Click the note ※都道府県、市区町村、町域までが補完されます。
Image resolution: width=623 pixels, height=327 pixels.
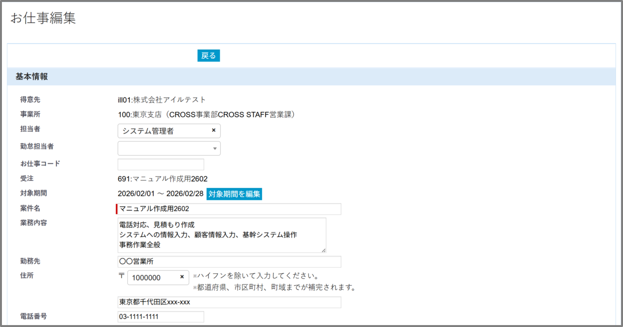(274, 287)
